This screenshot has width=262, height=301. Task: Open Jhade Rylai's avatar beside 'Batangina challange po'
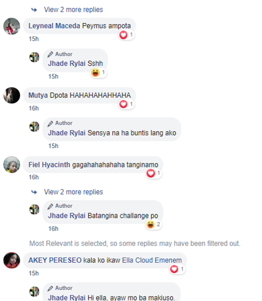click(34, 209)
